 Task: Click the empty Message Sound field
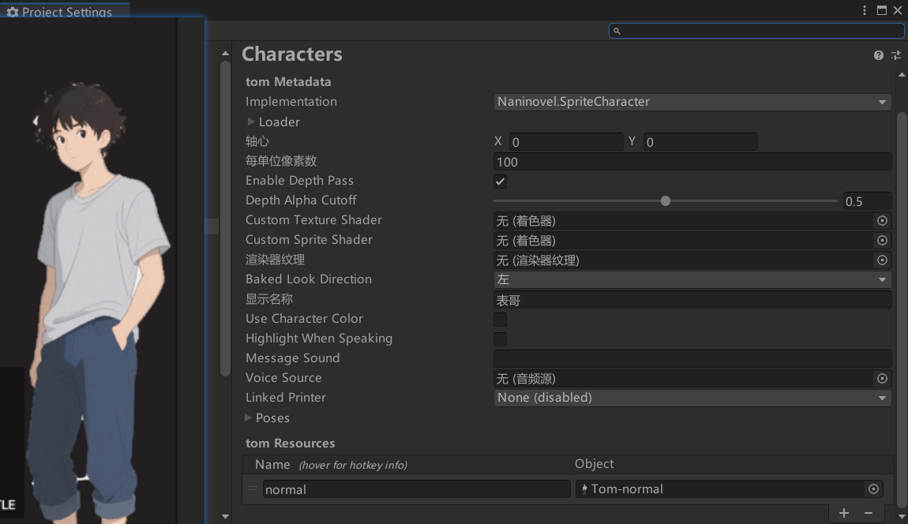[692, 358]
